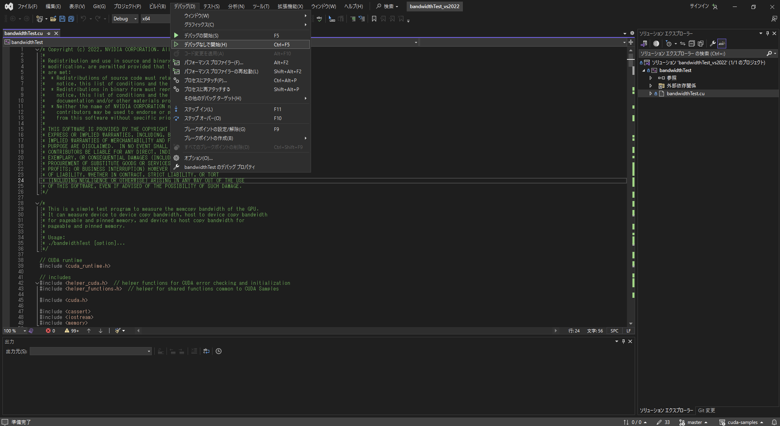The height and width of the screenshot is (426, 780).
Task: Close the bandwidthTest.cu editor tab
Action: (56, 33)
